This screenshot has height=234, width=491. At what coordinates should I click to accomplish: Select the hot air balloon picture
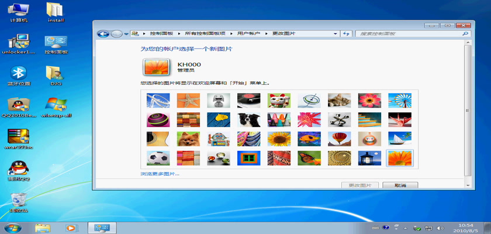click(340, 139)
